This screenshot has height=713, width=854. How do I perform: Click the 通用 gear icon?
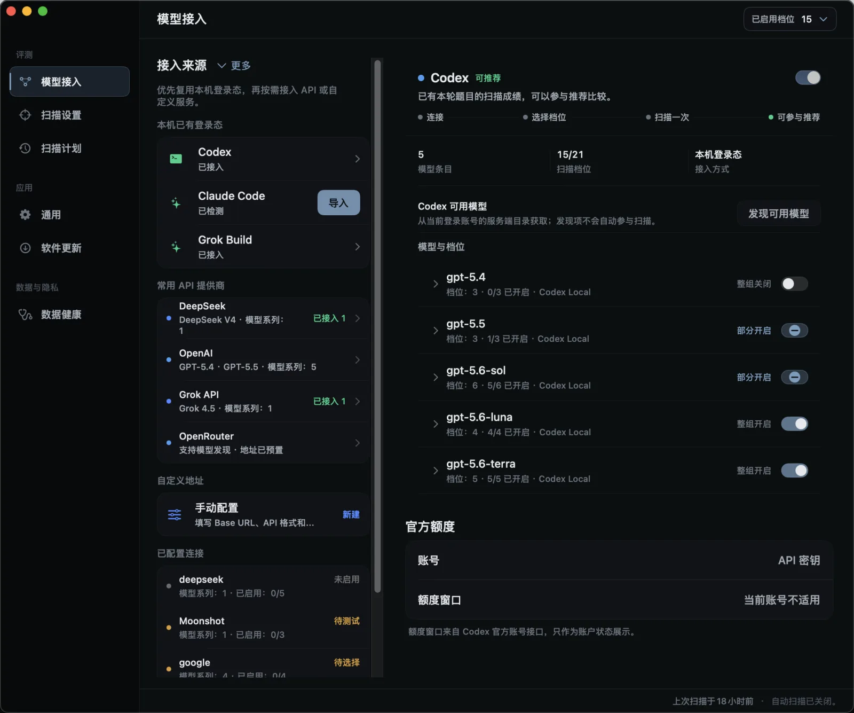click(25, 215)
